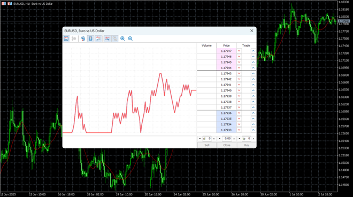Screen dimensions: 353x197
Task: Click blue up arrow at 1.17937
Action: (x=254, y=107)
